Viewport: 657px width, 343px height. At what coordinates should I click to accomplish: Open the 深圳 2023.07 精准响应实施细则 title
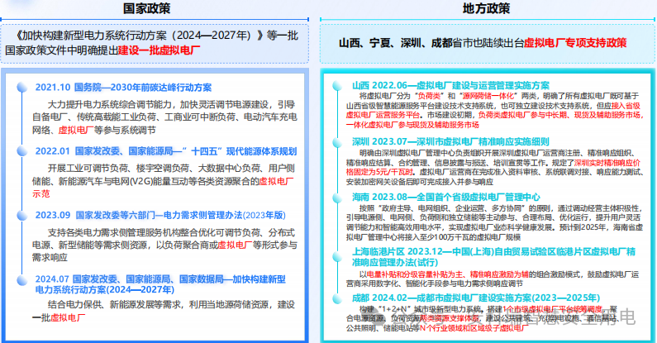[x=450, y=141]
